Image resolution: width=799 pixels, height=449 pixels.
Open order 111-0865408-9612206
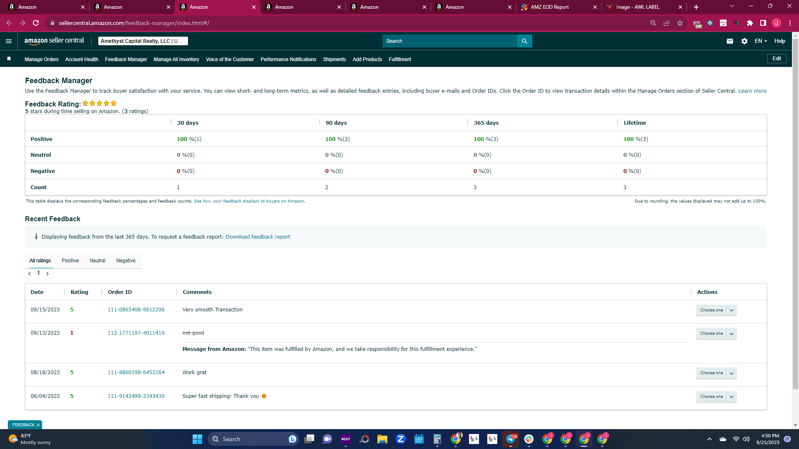[136, 310]
